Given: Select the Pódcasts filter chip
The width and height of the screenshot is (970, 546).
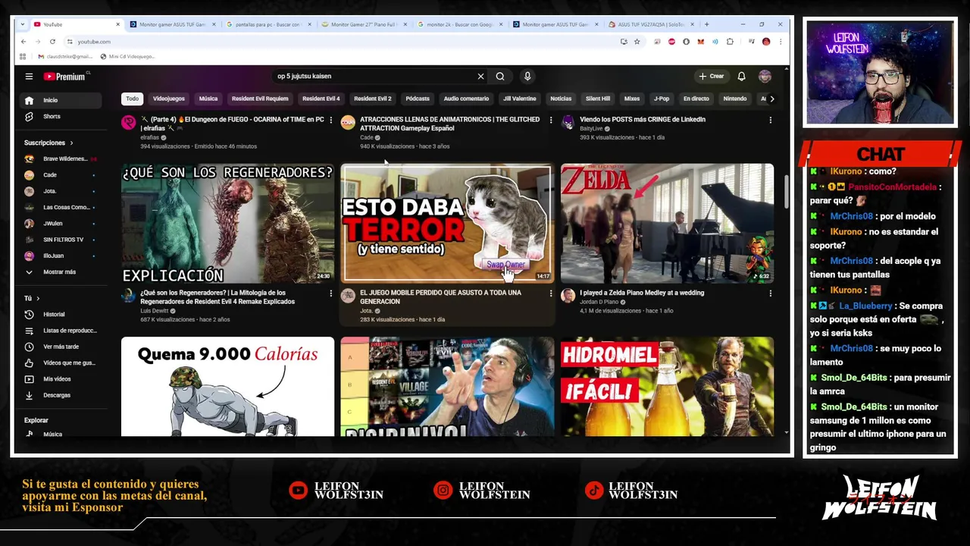Looking at the screenshot, I should click(418, 99).
